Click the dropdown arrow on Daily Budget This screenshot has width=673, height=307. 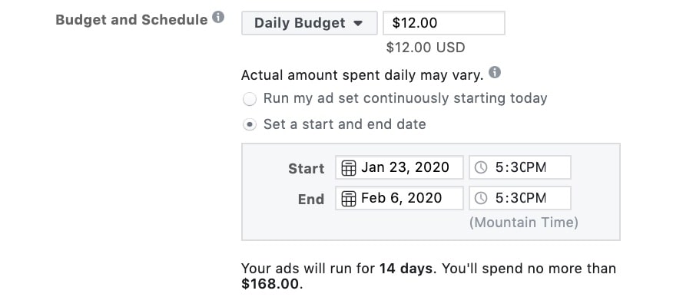[358, 23]
